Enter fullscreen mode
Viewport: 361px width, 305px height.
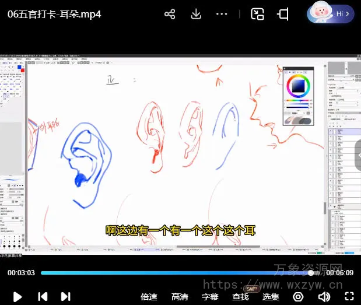(349, 297)
